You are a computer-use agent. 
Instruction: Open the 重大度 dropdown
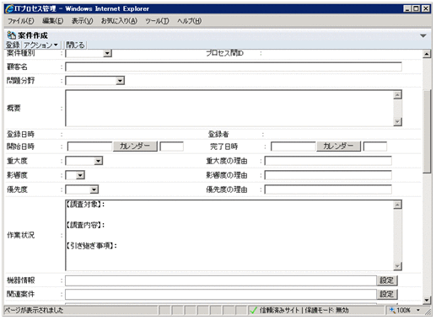point(98,161)
